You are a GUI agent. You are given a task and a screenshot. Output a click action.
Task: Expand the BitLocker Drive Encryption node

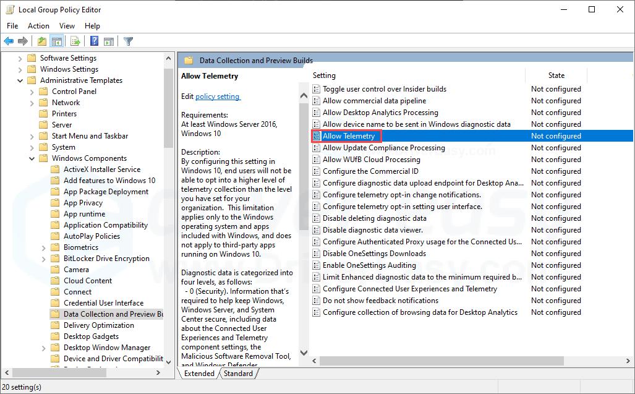click(44, 259)
